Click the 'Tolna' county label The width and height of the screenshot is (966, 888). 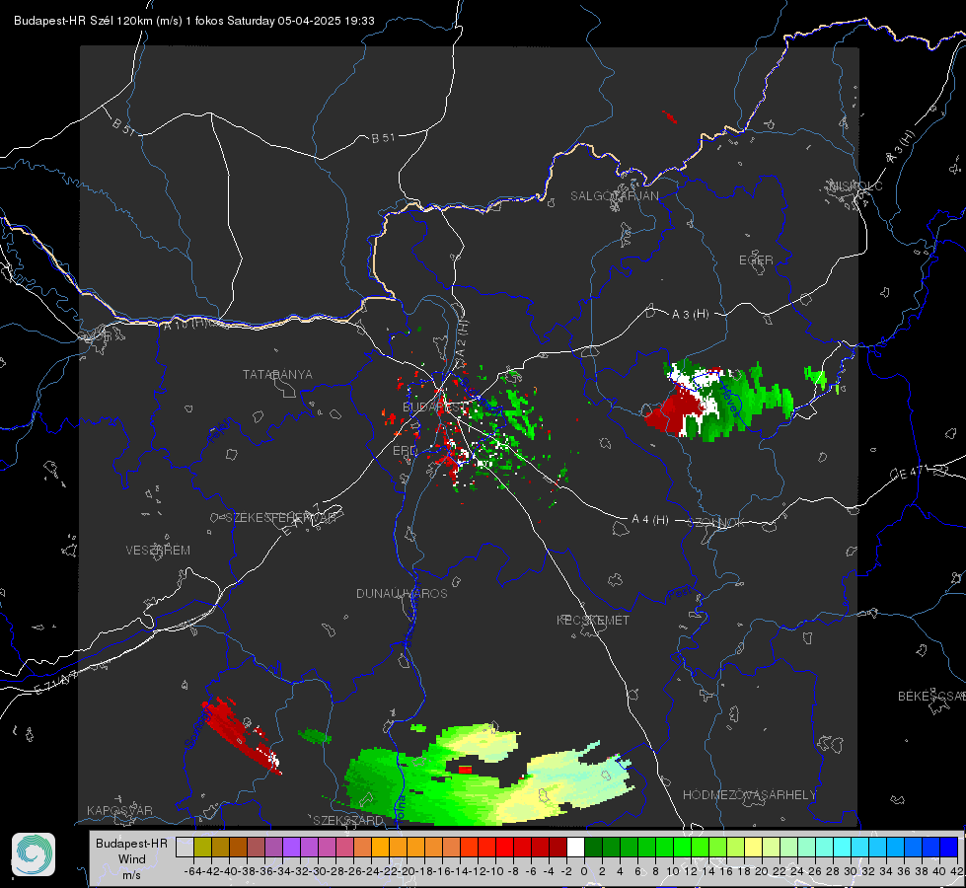point(401,808)
